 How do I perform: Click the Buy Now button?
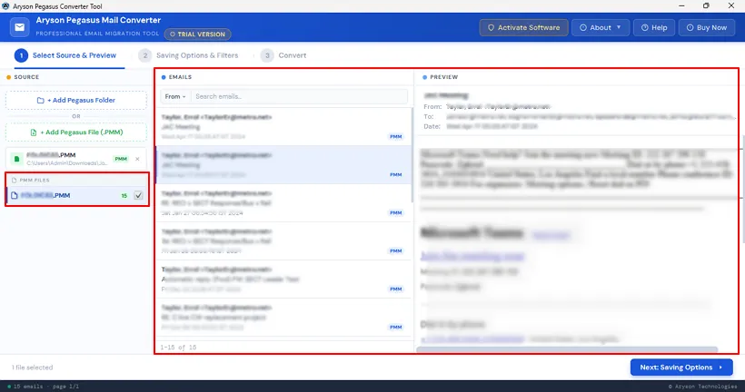707,27
